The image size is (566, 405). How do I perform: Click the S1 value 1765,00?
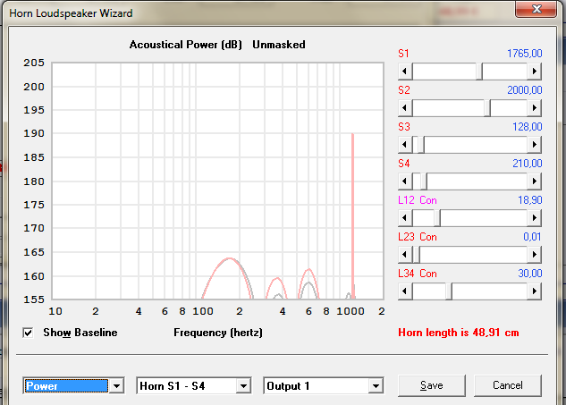point(525,54)
